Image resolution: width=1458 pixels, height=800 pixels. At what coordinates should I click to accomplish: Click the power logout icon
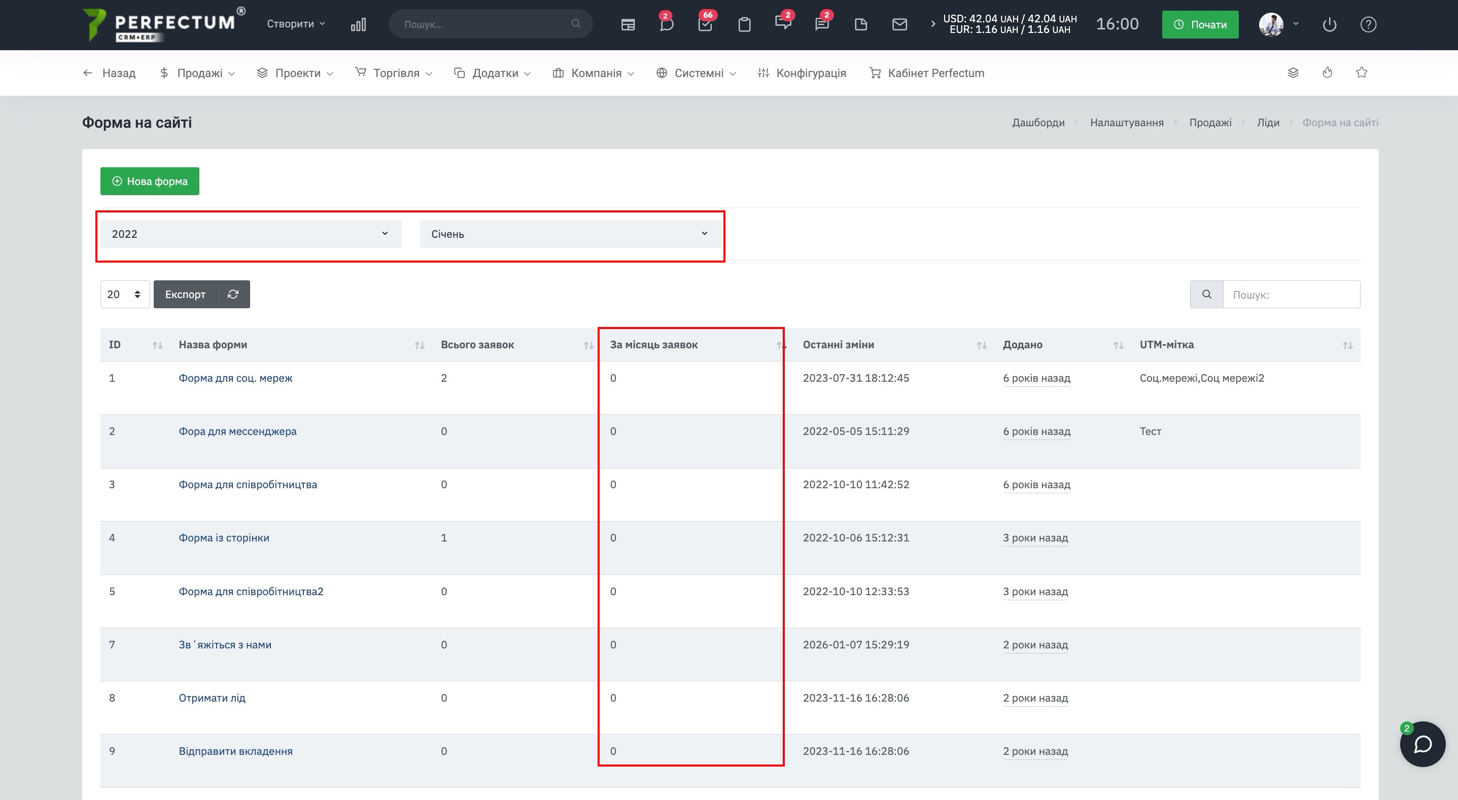point(1330,24)
